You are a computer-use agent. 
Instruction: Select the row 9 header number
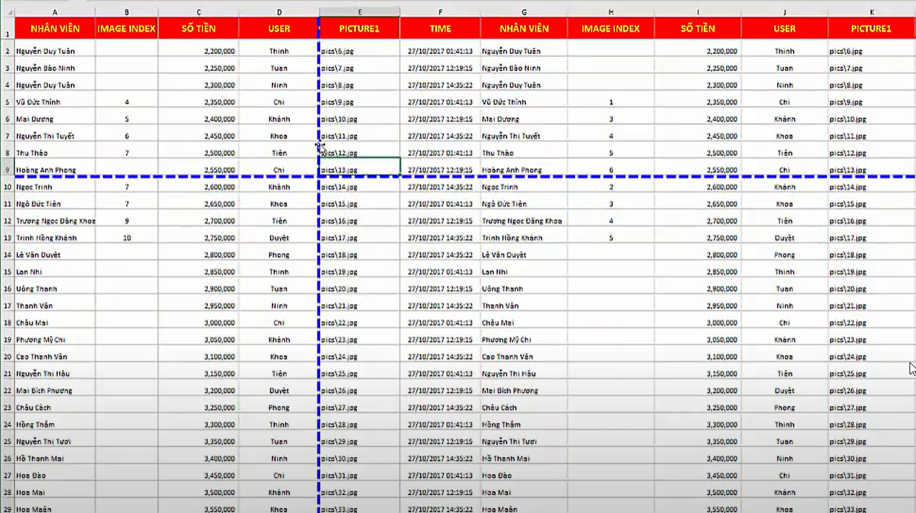point(6,170)
